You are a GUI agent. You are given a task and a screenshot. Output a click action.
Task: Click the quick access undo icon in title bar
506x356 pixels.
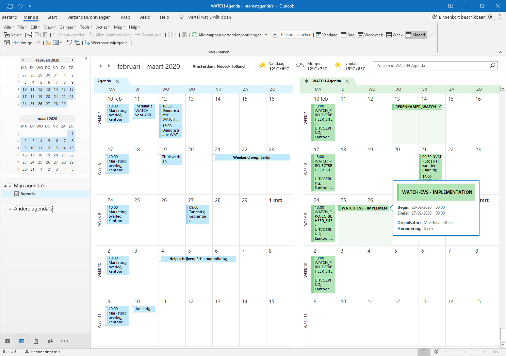tap(20, 6)
